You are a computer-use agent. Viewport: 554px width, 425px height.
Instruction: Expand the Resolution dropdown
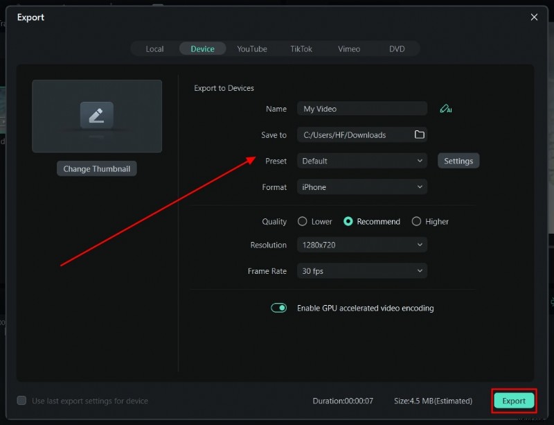[x=361, y=245]
